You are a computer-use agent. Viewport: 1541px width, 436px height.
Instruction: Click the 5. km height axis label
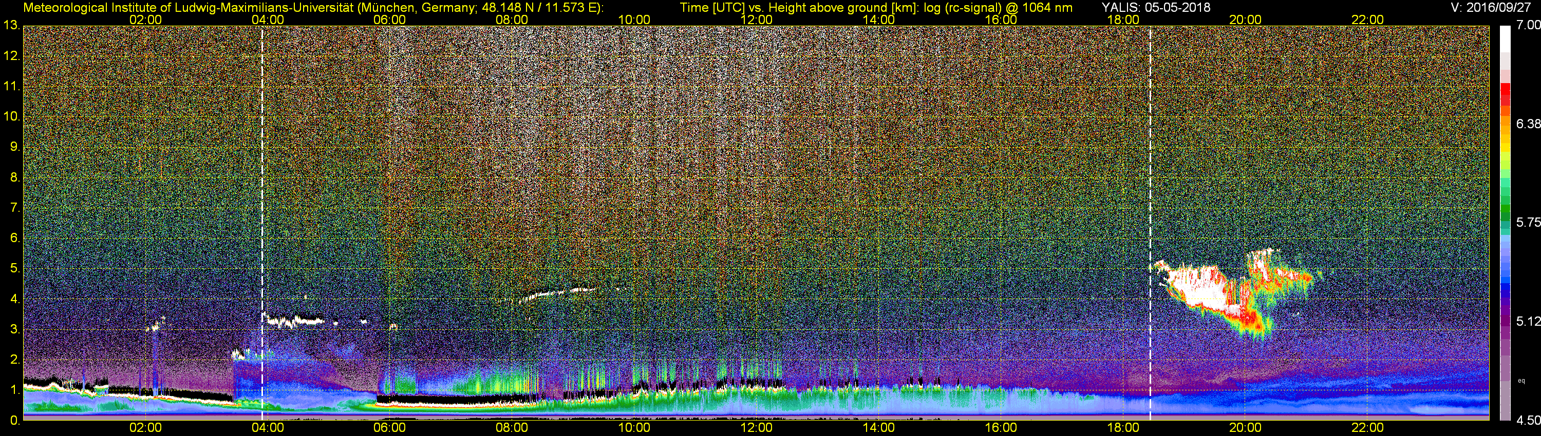pyautogui.click(x=15, y=268)
